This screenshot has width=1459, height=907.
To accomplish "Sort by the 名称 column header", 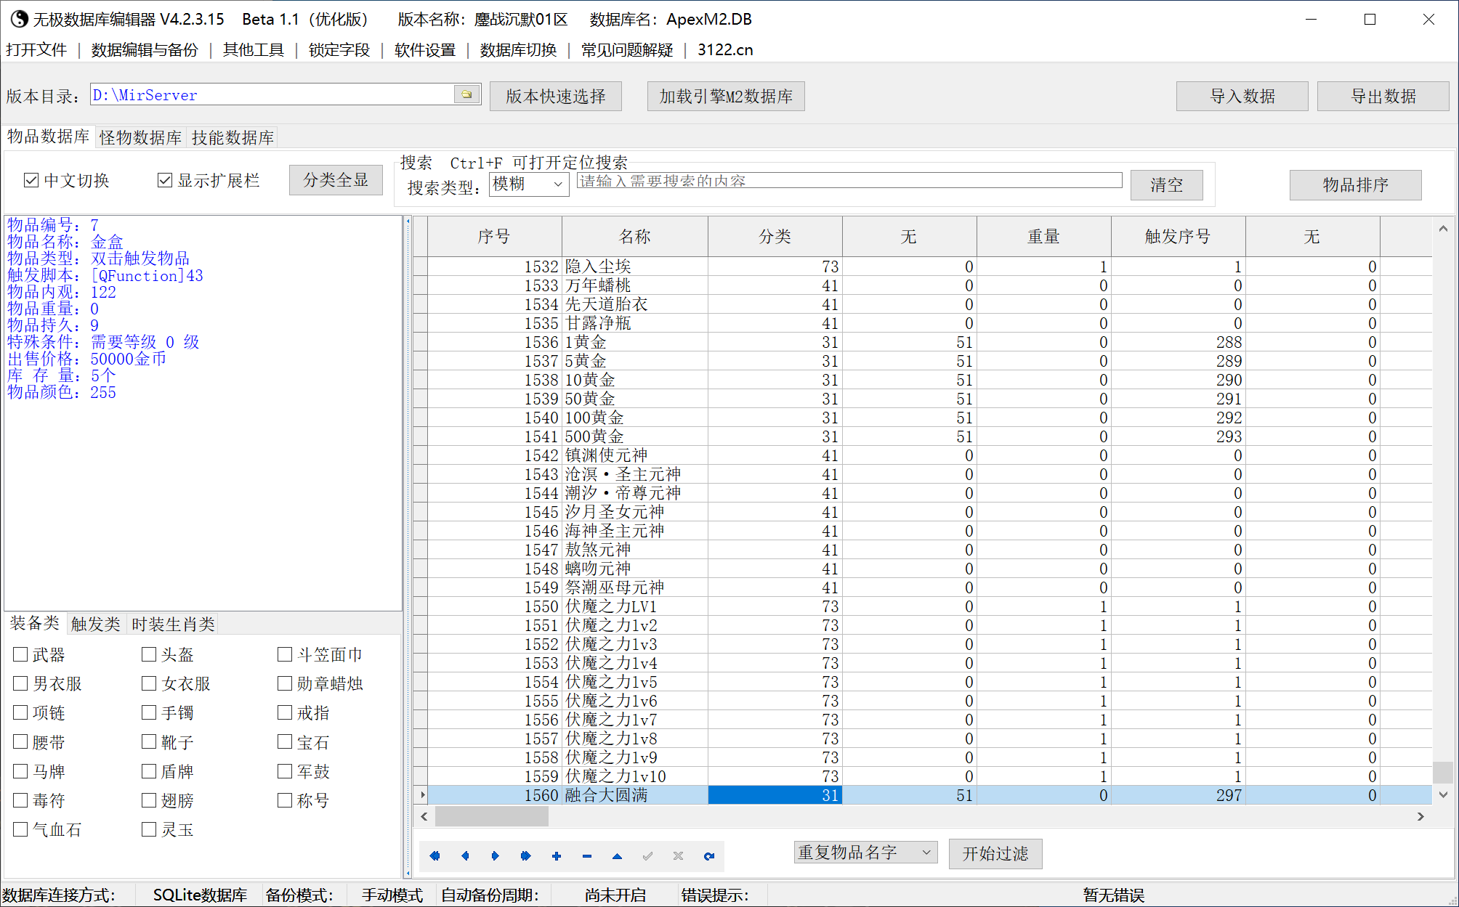I will tap(635, 236).
